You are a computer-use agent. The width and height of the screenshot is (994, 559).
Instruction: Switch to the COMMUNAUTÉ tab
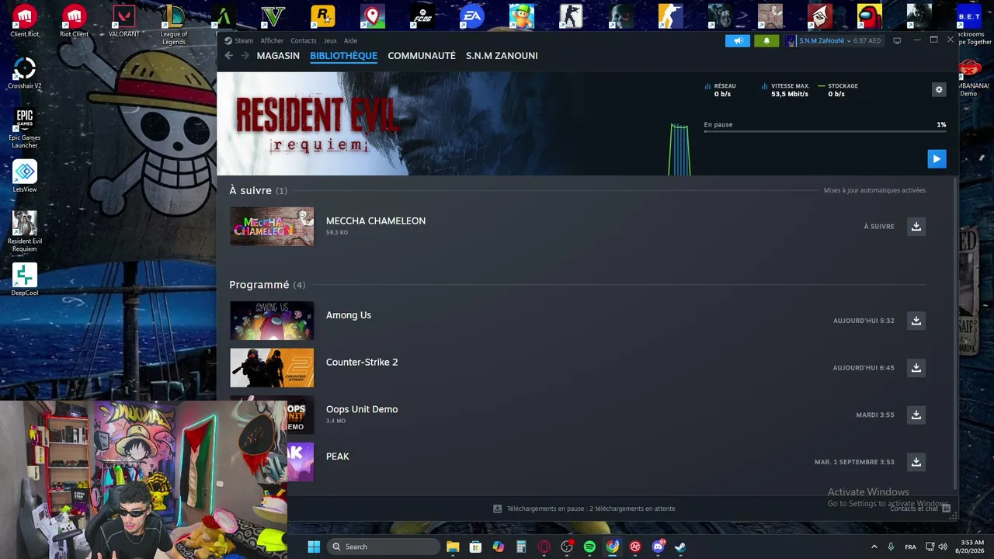422,56
